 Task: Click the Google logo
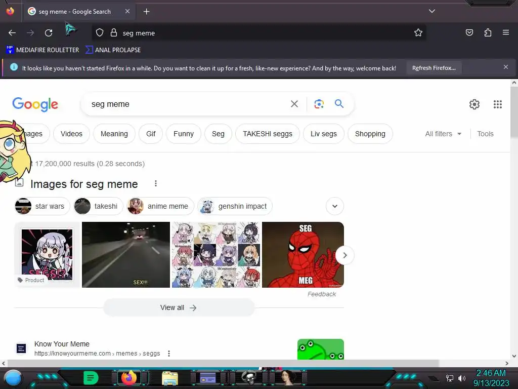35,104
